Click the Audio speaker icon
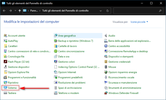The width and height of the screenshot is (166, 100). point(106,36)
